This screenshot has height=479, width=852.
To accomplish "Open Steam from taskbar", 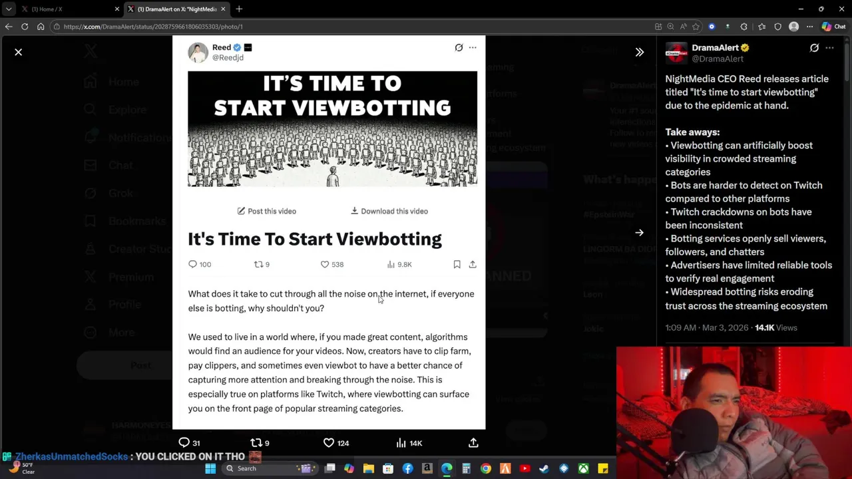I will point(544,468).
